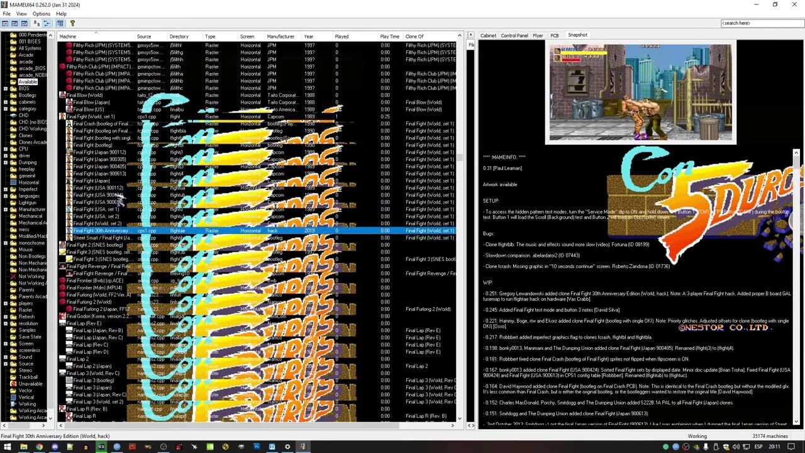Select the Final Lap 2 machine row
Viewport: 805px width, 453px height.
258,359
